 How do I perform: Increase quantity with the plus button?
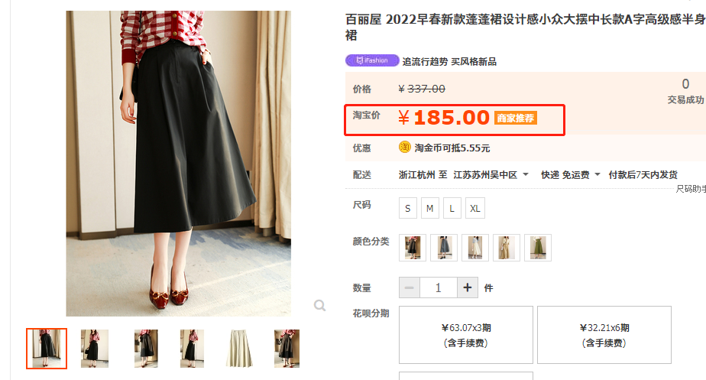[x=468, y=287]
